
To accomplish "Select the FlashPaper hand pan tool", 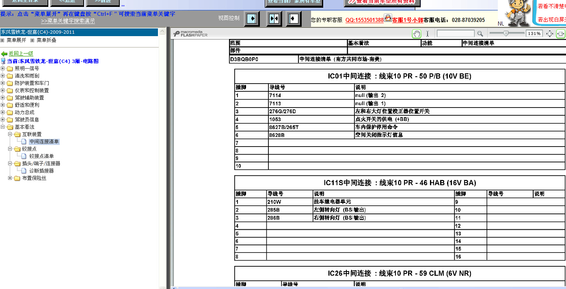I will coord(417,34).
